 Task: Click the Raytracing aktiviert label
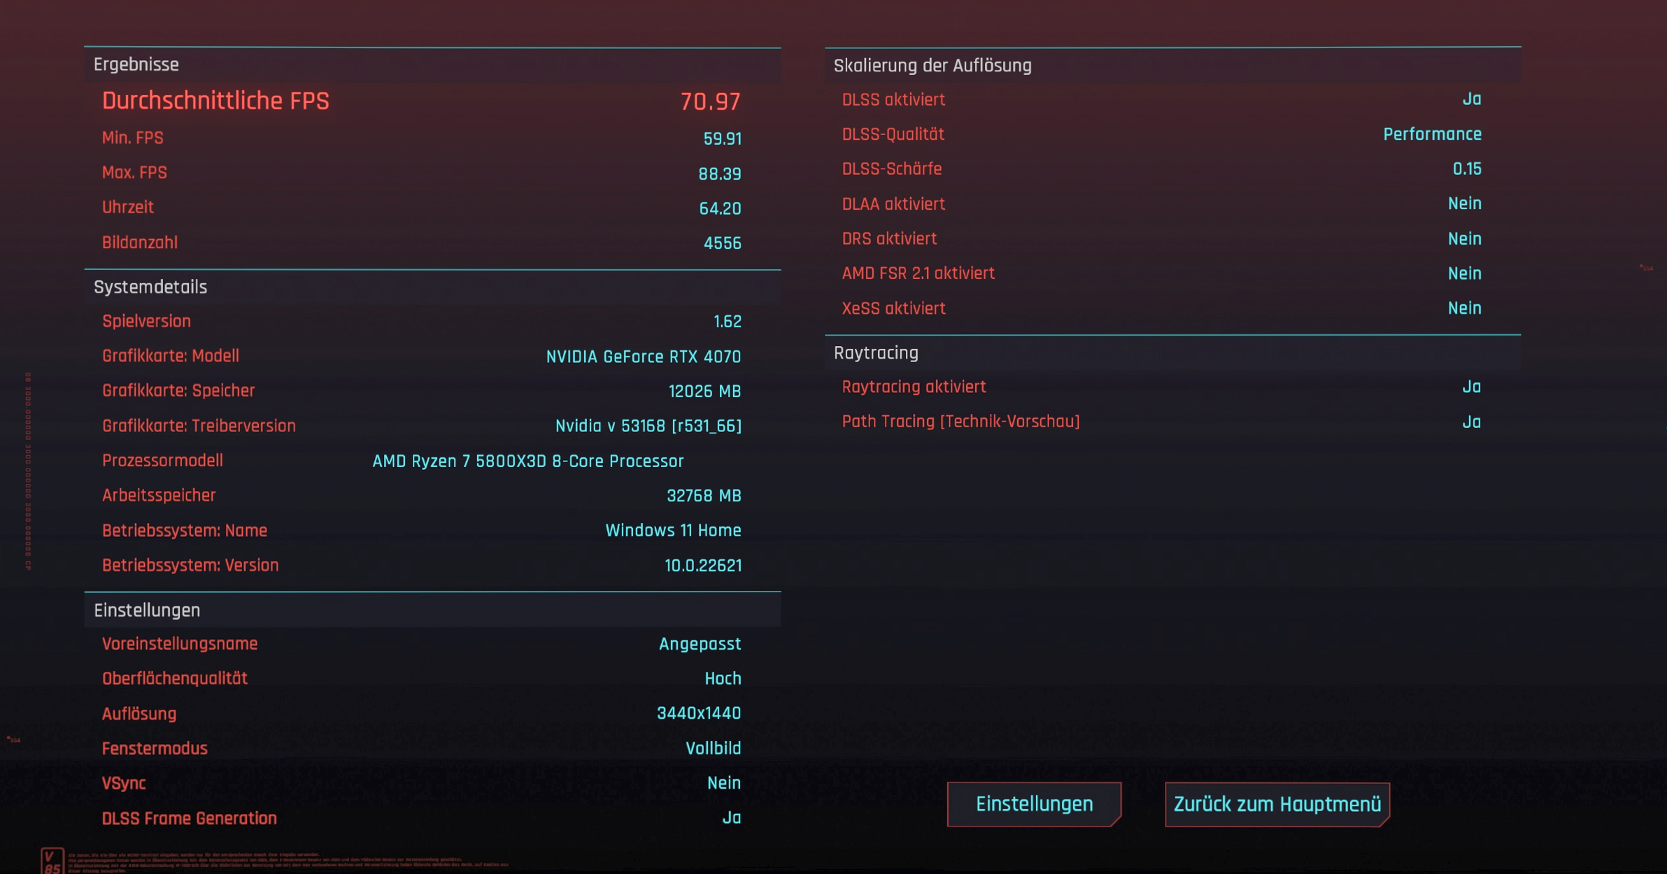coord(914,387)
